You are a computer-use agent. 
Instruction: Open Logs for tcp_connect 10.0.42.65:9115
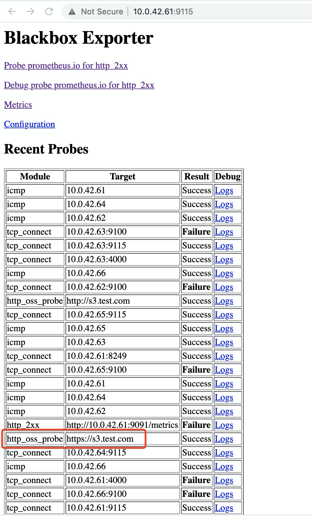pyautogui.click(x=224, y=315)
